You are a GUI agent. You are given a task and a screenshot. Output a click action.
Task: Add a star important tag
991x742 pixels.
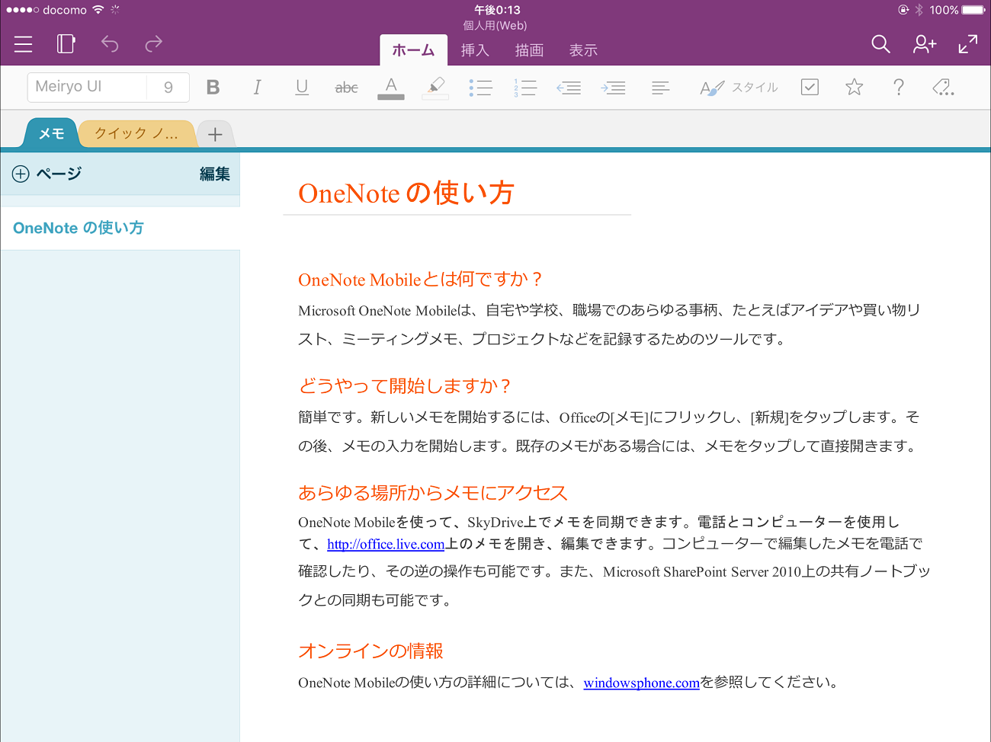click(854, 87)
